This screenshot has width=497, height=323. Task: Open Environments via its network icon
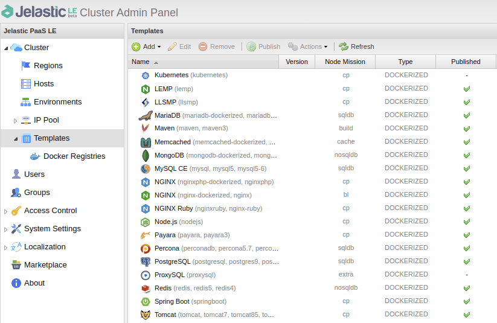pos(26,102)
